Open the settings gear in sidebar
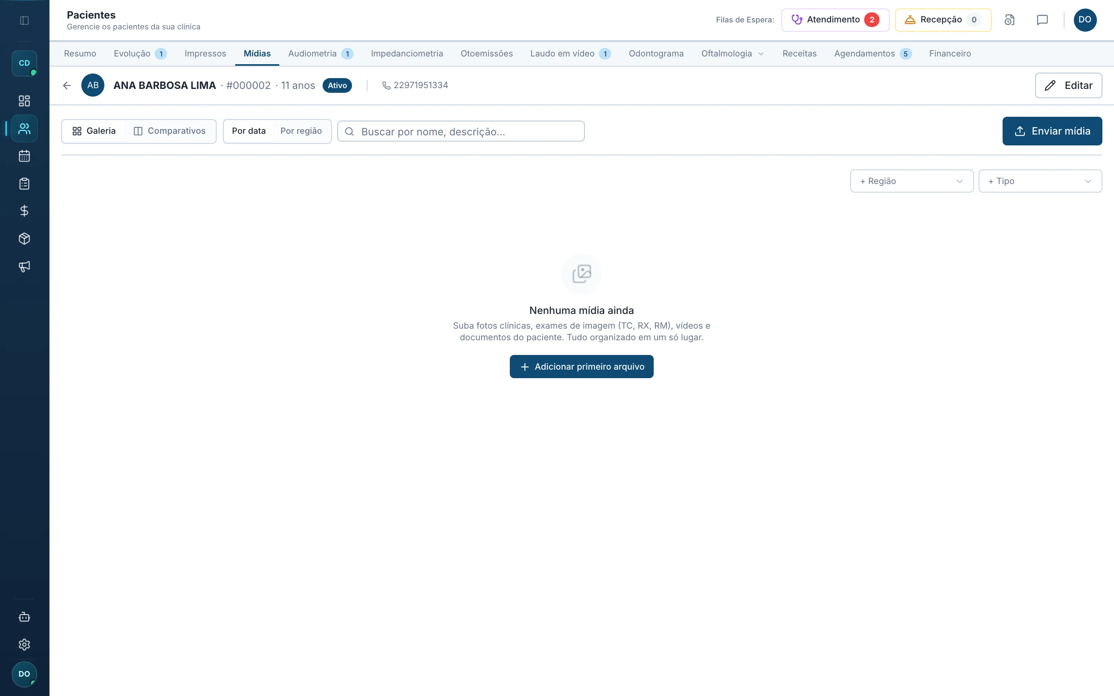The image size is (1114, 696). (x=24, y=645)
